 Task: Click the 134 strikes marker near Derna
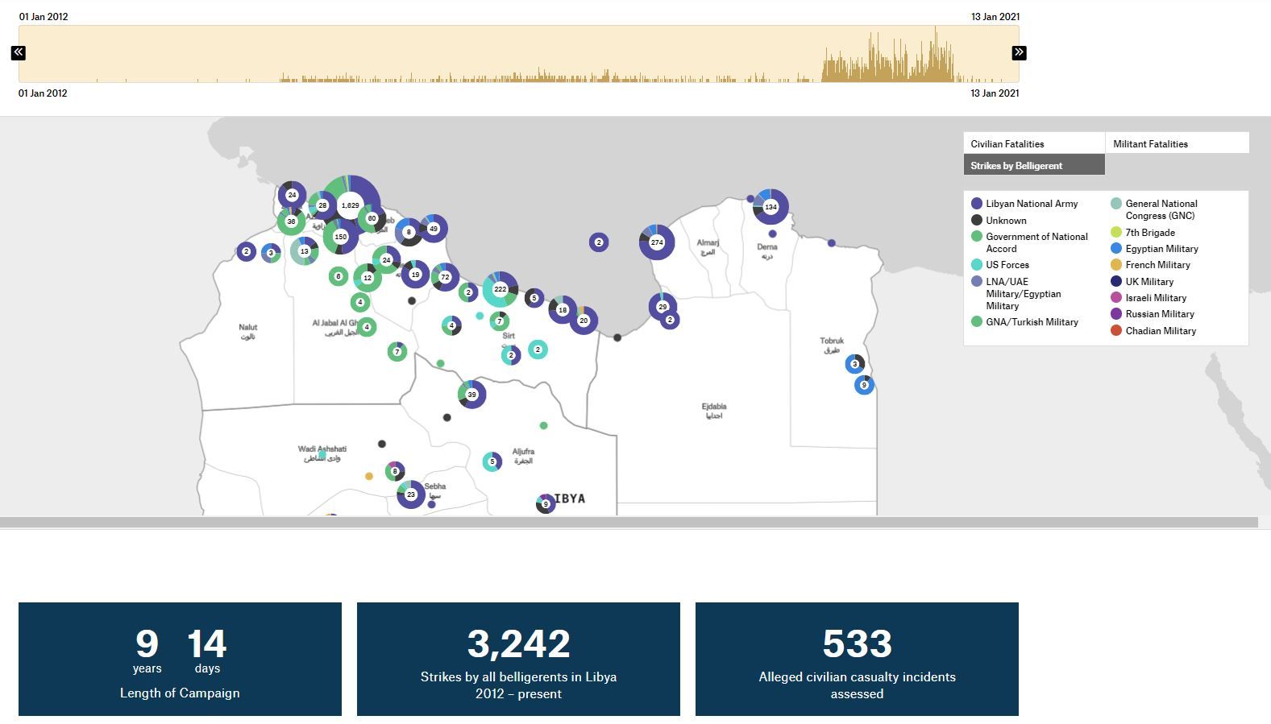pyautogui.click(x=770, y=207)
